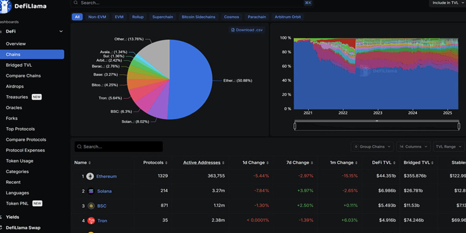Enable the Bitcoin Sidechains filter
This screenshot has width=466, height=233.
pos(199,17)
